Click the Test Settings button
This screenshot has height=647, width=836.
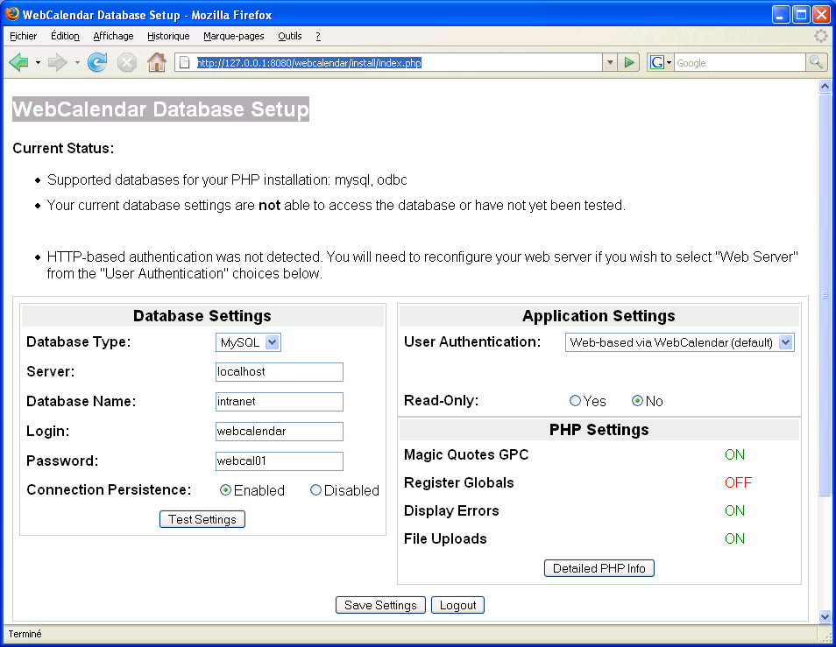coord(202,519)
